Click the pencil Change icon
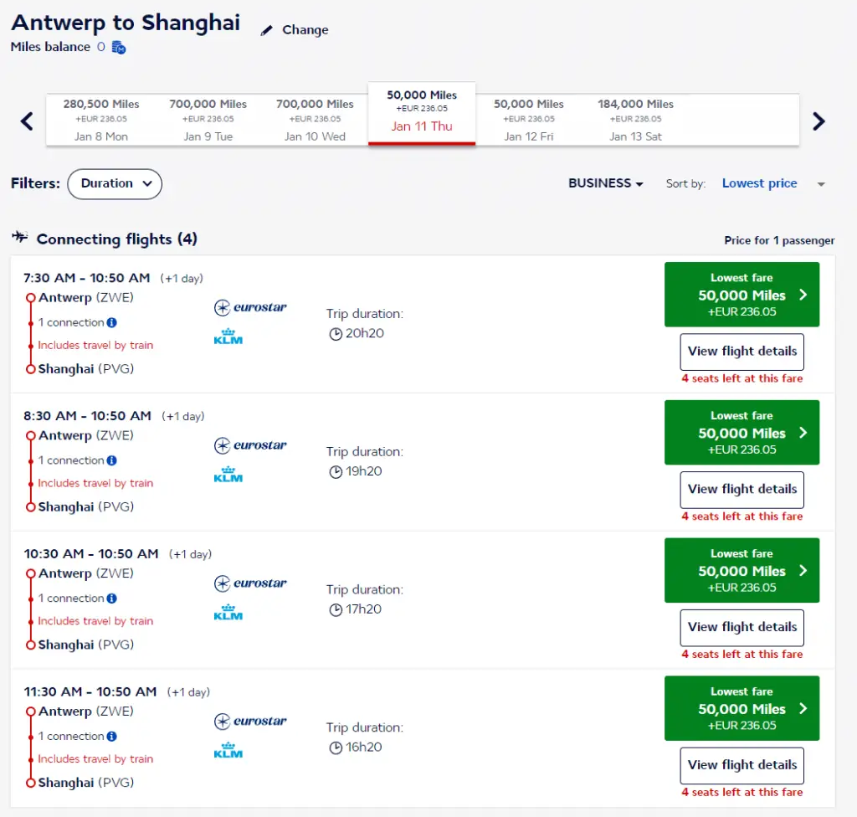Image resolution: width=857 pixels, height=817 pixels. 267,30
